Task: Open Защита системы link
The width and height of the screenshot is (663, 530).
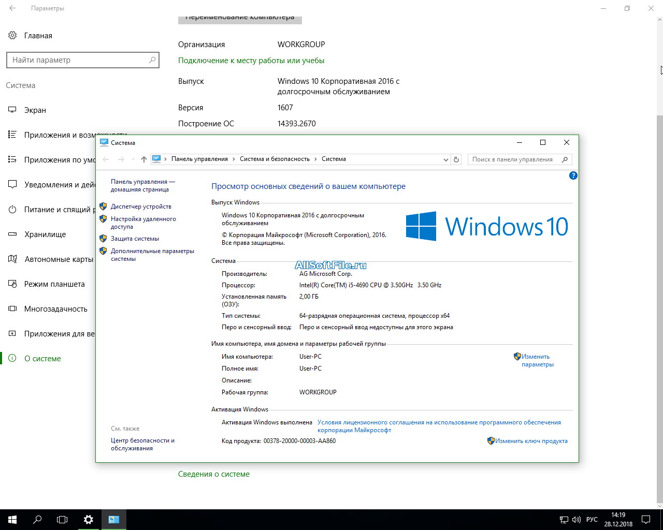Action: coord(135,239)
